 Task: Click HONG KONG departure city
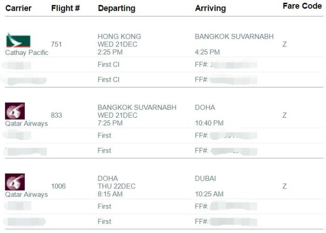pyautogui.click(x=119, y=37)
